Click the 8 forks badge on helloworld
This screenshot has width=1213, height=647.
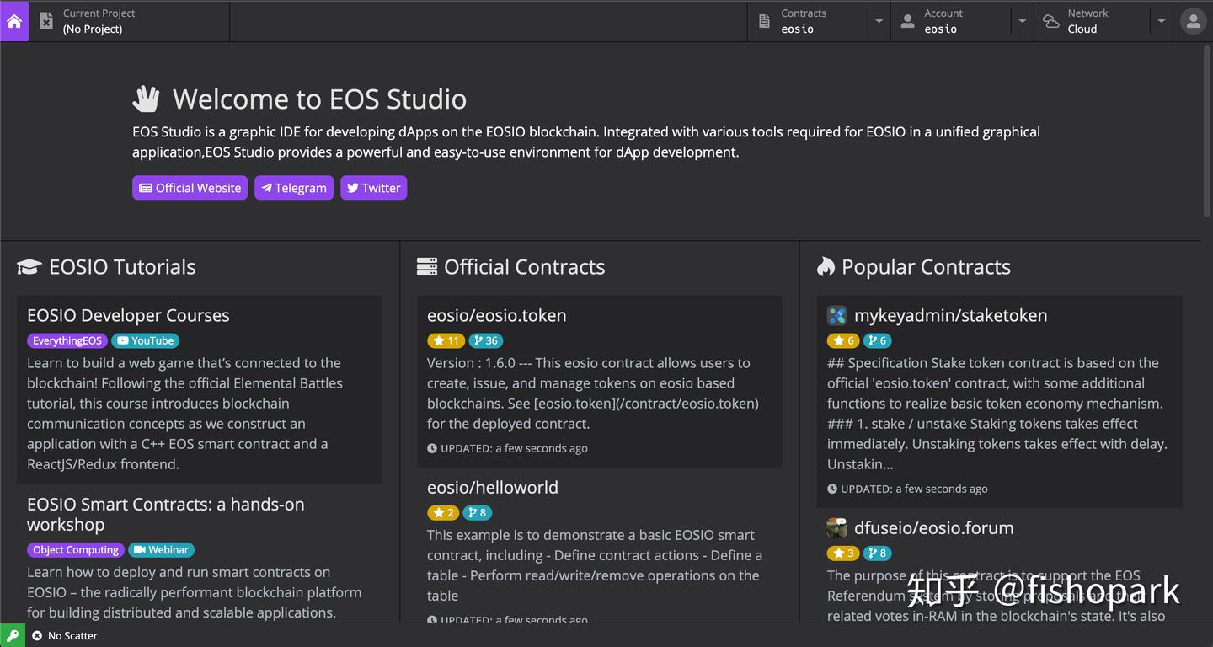point(477,513)
